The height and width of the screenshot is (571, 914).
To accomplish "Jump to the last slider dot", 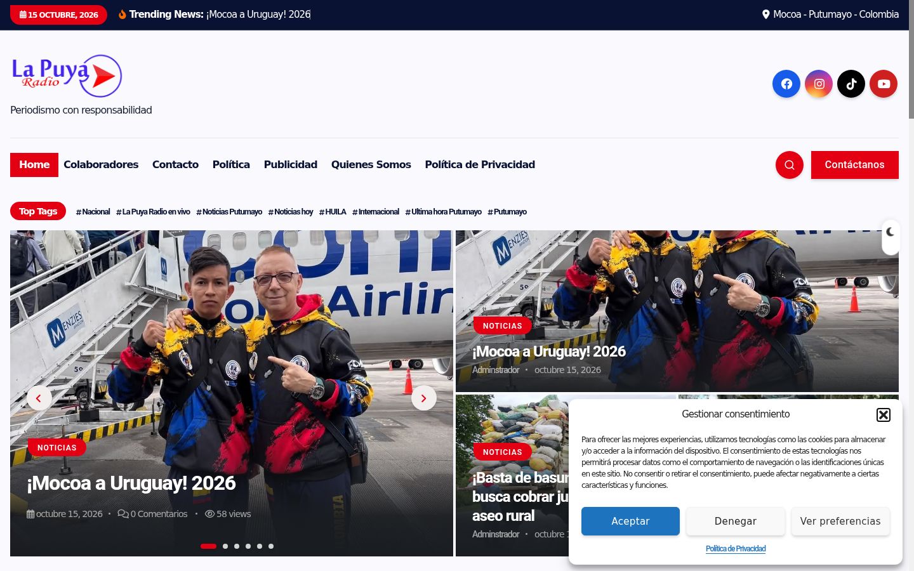I will coord(271,546).
